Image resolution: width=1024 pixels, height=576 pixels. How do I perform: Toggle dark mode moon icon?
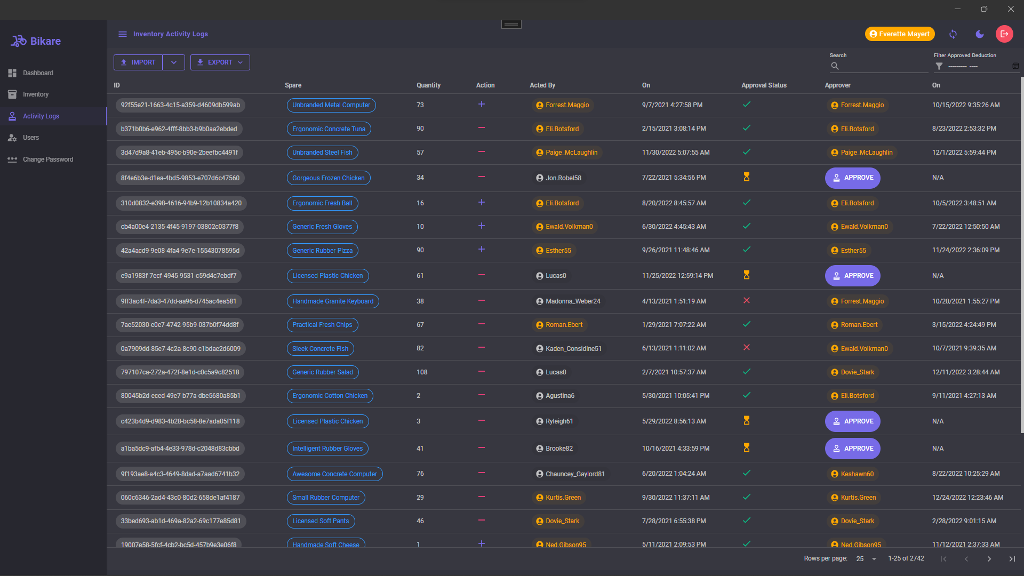pos(980,34)
